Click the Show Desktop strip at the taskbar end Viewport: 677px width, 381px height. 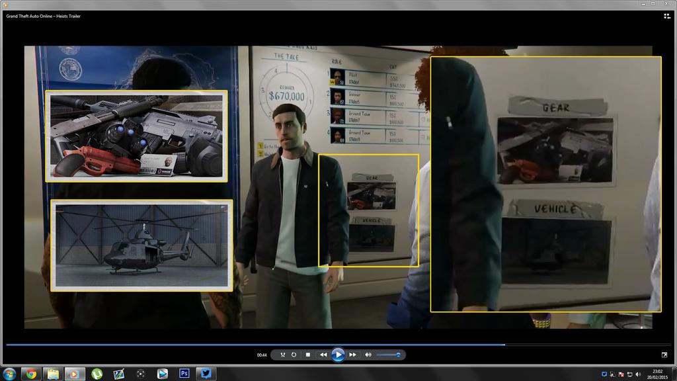(x=674, y=374)
